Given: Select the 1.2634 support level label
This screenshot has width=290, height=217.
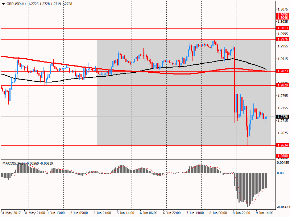Looking at the screenshot, I should pos(283,145).
